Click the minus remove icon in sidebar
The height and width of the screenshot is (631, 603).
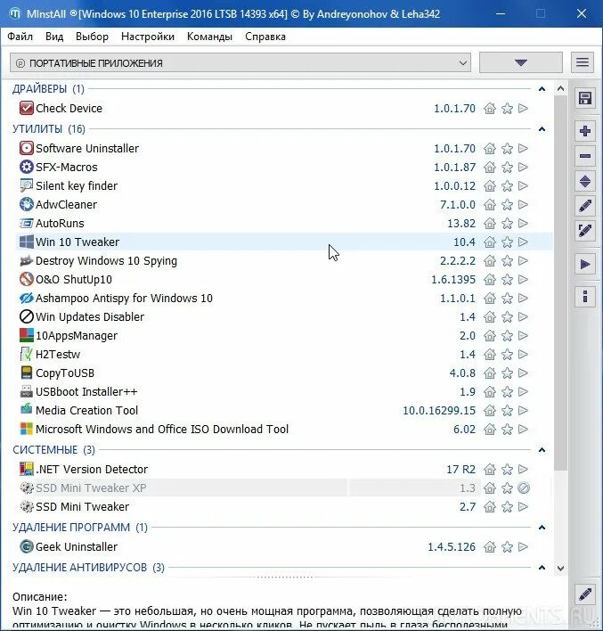[x=585, y=156]
